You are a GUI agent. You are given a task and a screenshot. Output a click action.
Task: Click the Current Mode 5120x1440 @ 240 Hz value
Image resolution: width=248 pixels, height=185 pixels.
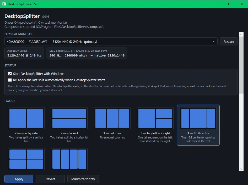click(24, 55)
